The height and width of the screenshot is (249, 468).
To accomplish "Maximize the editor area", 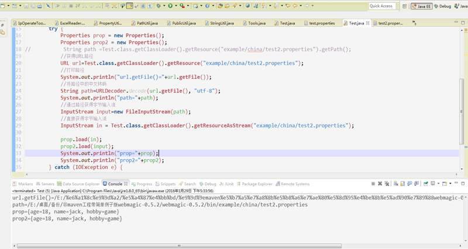I will [x=463, y=23].
